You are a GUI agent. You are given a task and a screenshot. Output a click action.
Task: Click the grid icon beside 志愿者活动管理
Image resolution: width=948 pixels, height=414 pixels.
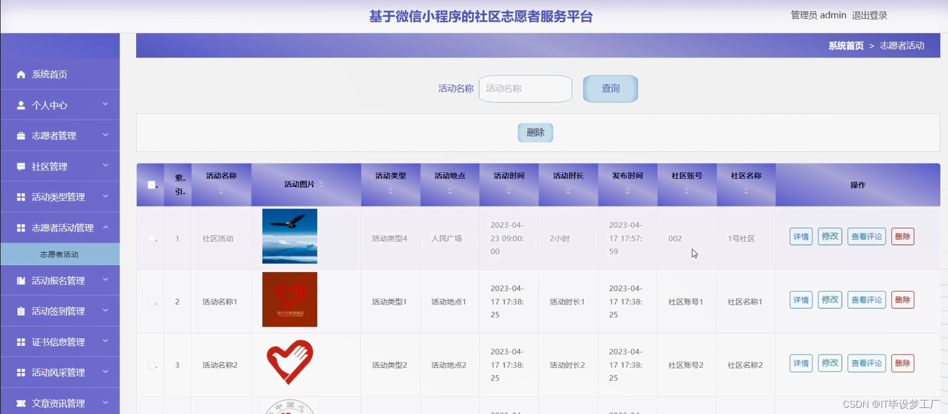(21, 228)
